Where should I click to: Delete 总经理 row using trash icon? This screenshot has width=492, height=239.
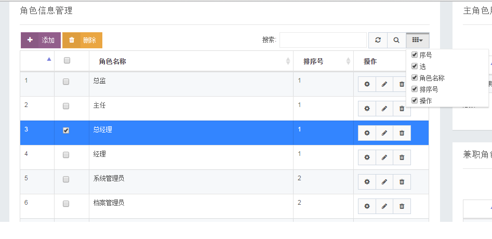coord(402,133)
